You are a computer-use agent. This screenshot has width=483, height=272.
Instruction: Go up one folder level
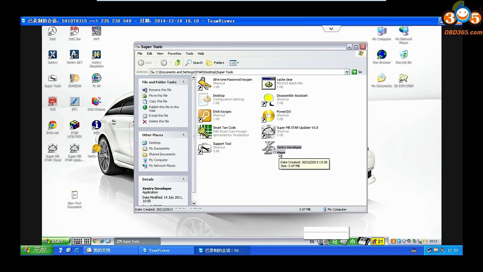coord(177,63)
